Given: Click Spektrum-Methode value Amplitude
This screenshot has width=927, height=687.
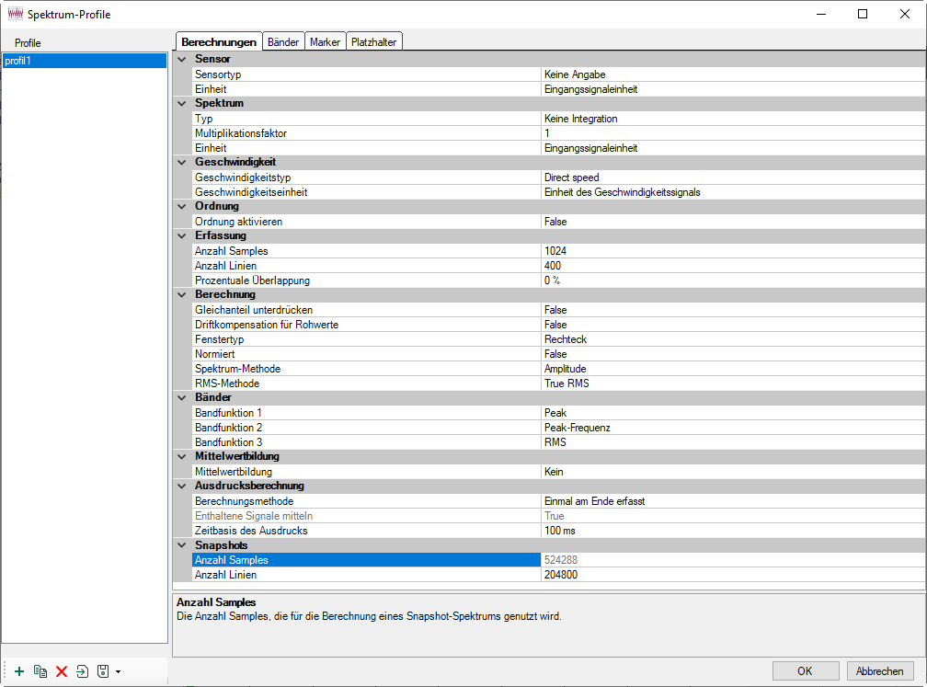Looking at the screenshot, I should coord(733,368).
